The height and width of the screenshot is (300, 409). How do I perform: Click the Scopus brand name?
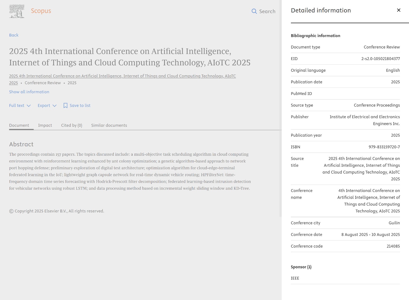click(41, 11)
